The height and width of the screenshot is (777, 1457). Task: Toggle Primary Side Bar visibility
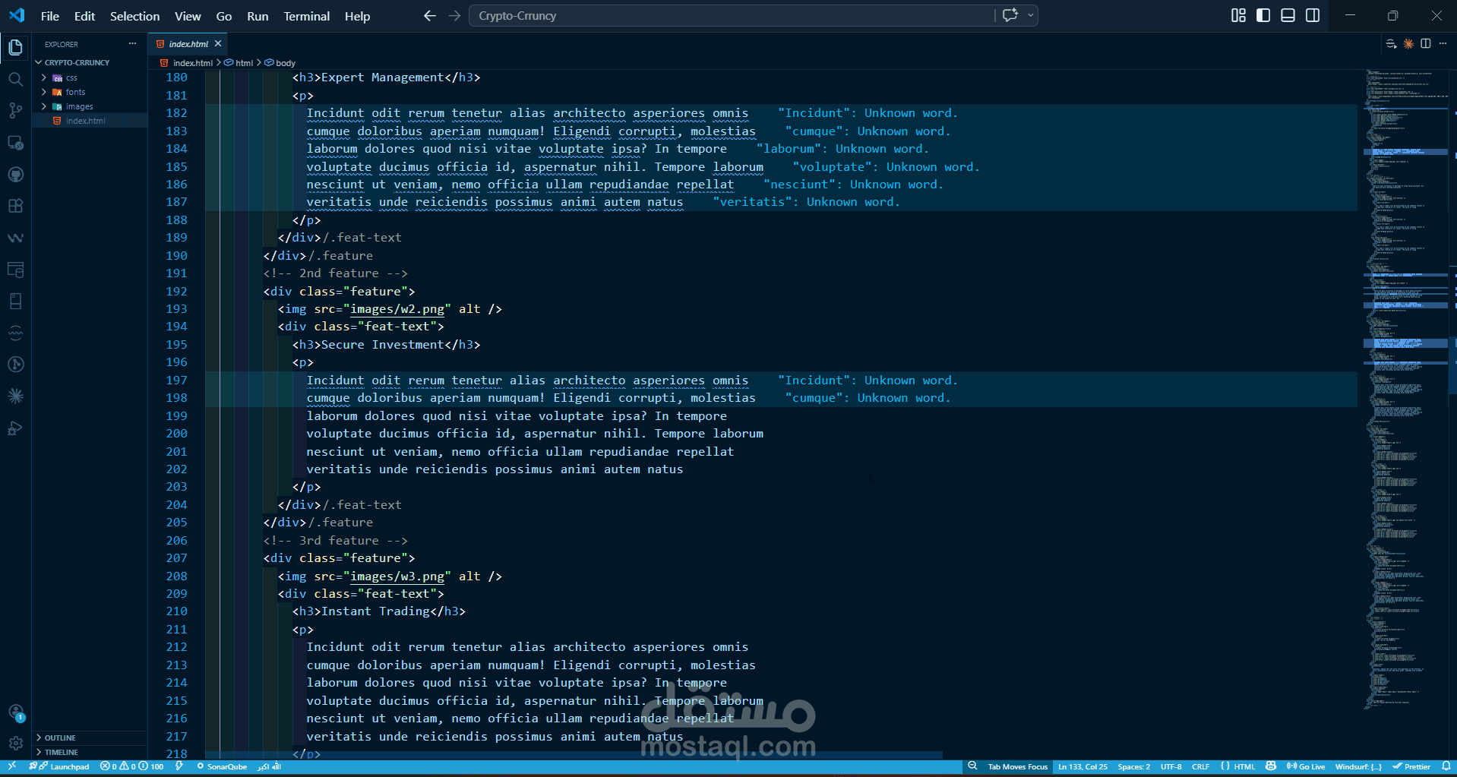pyautogui.click(x=1263, y=15)
